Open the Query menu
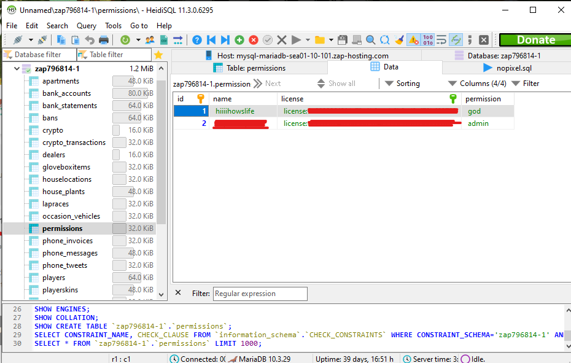This screenshot has height=363, width=571. tap(87, 26)
